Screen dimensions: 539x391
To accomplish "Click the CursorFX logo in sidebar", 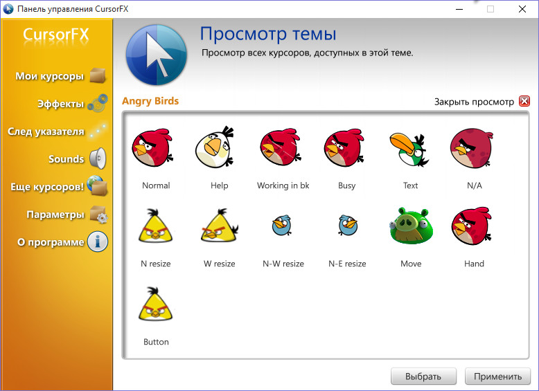I will (55, 35).
